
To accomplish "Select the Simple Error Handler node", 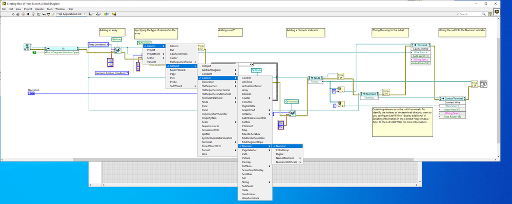I will [x=484, y=84].
